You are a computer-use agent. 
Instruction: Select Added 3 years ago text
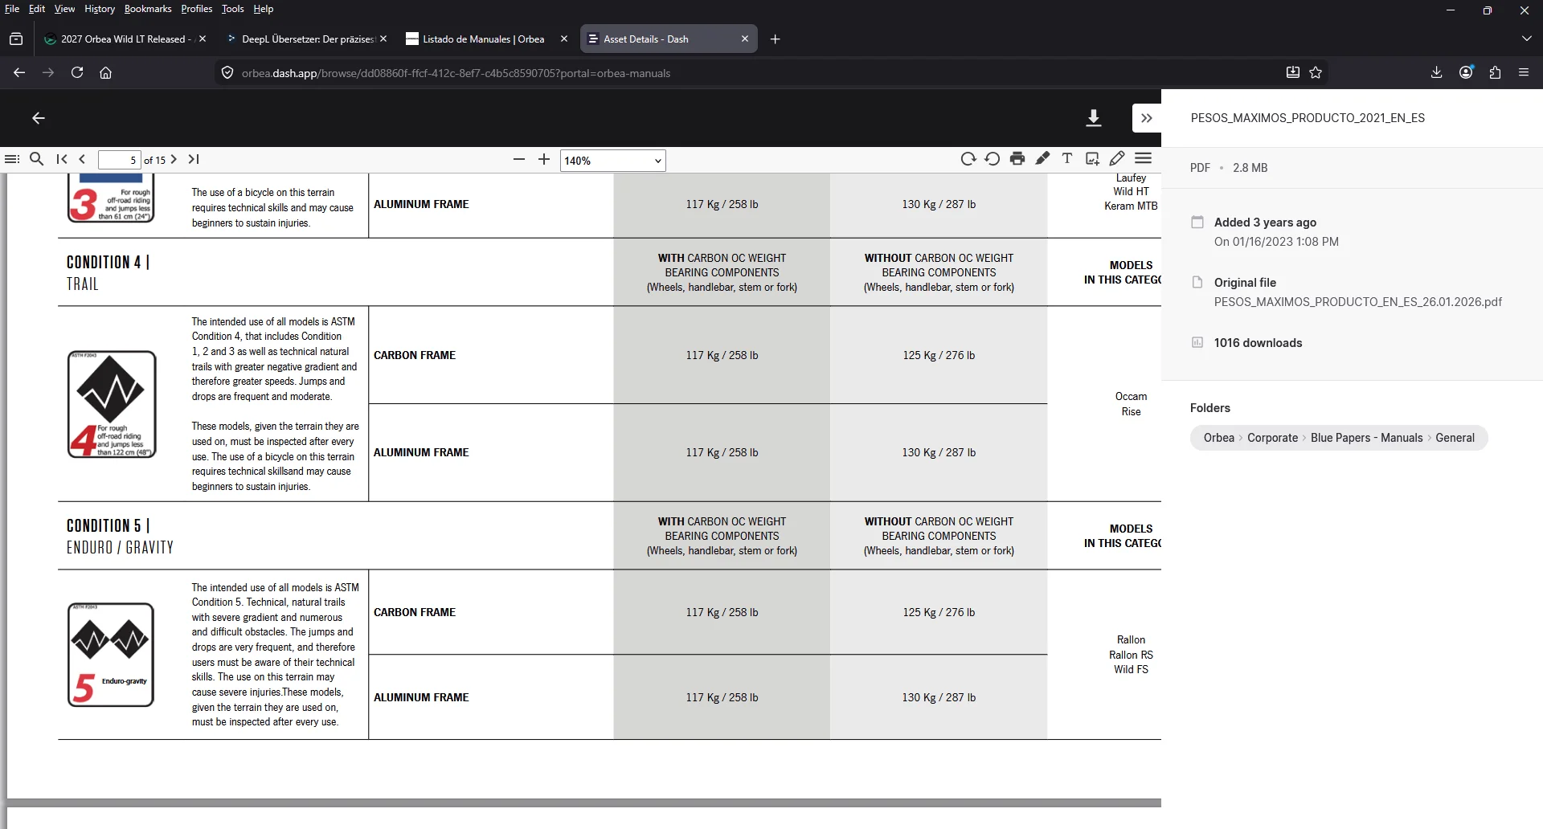tap(1265, 223)
